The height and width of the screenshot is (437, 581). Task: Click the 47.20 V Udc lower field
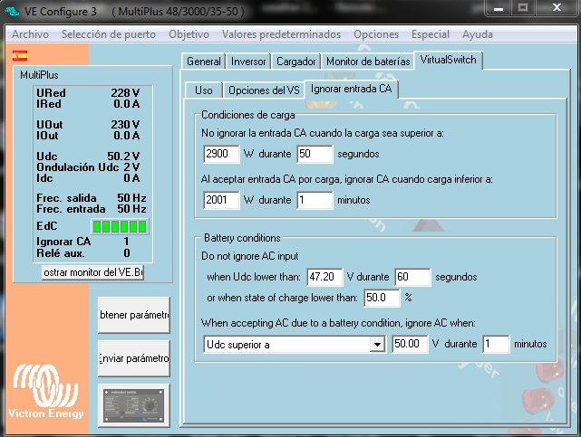(324, 277)
